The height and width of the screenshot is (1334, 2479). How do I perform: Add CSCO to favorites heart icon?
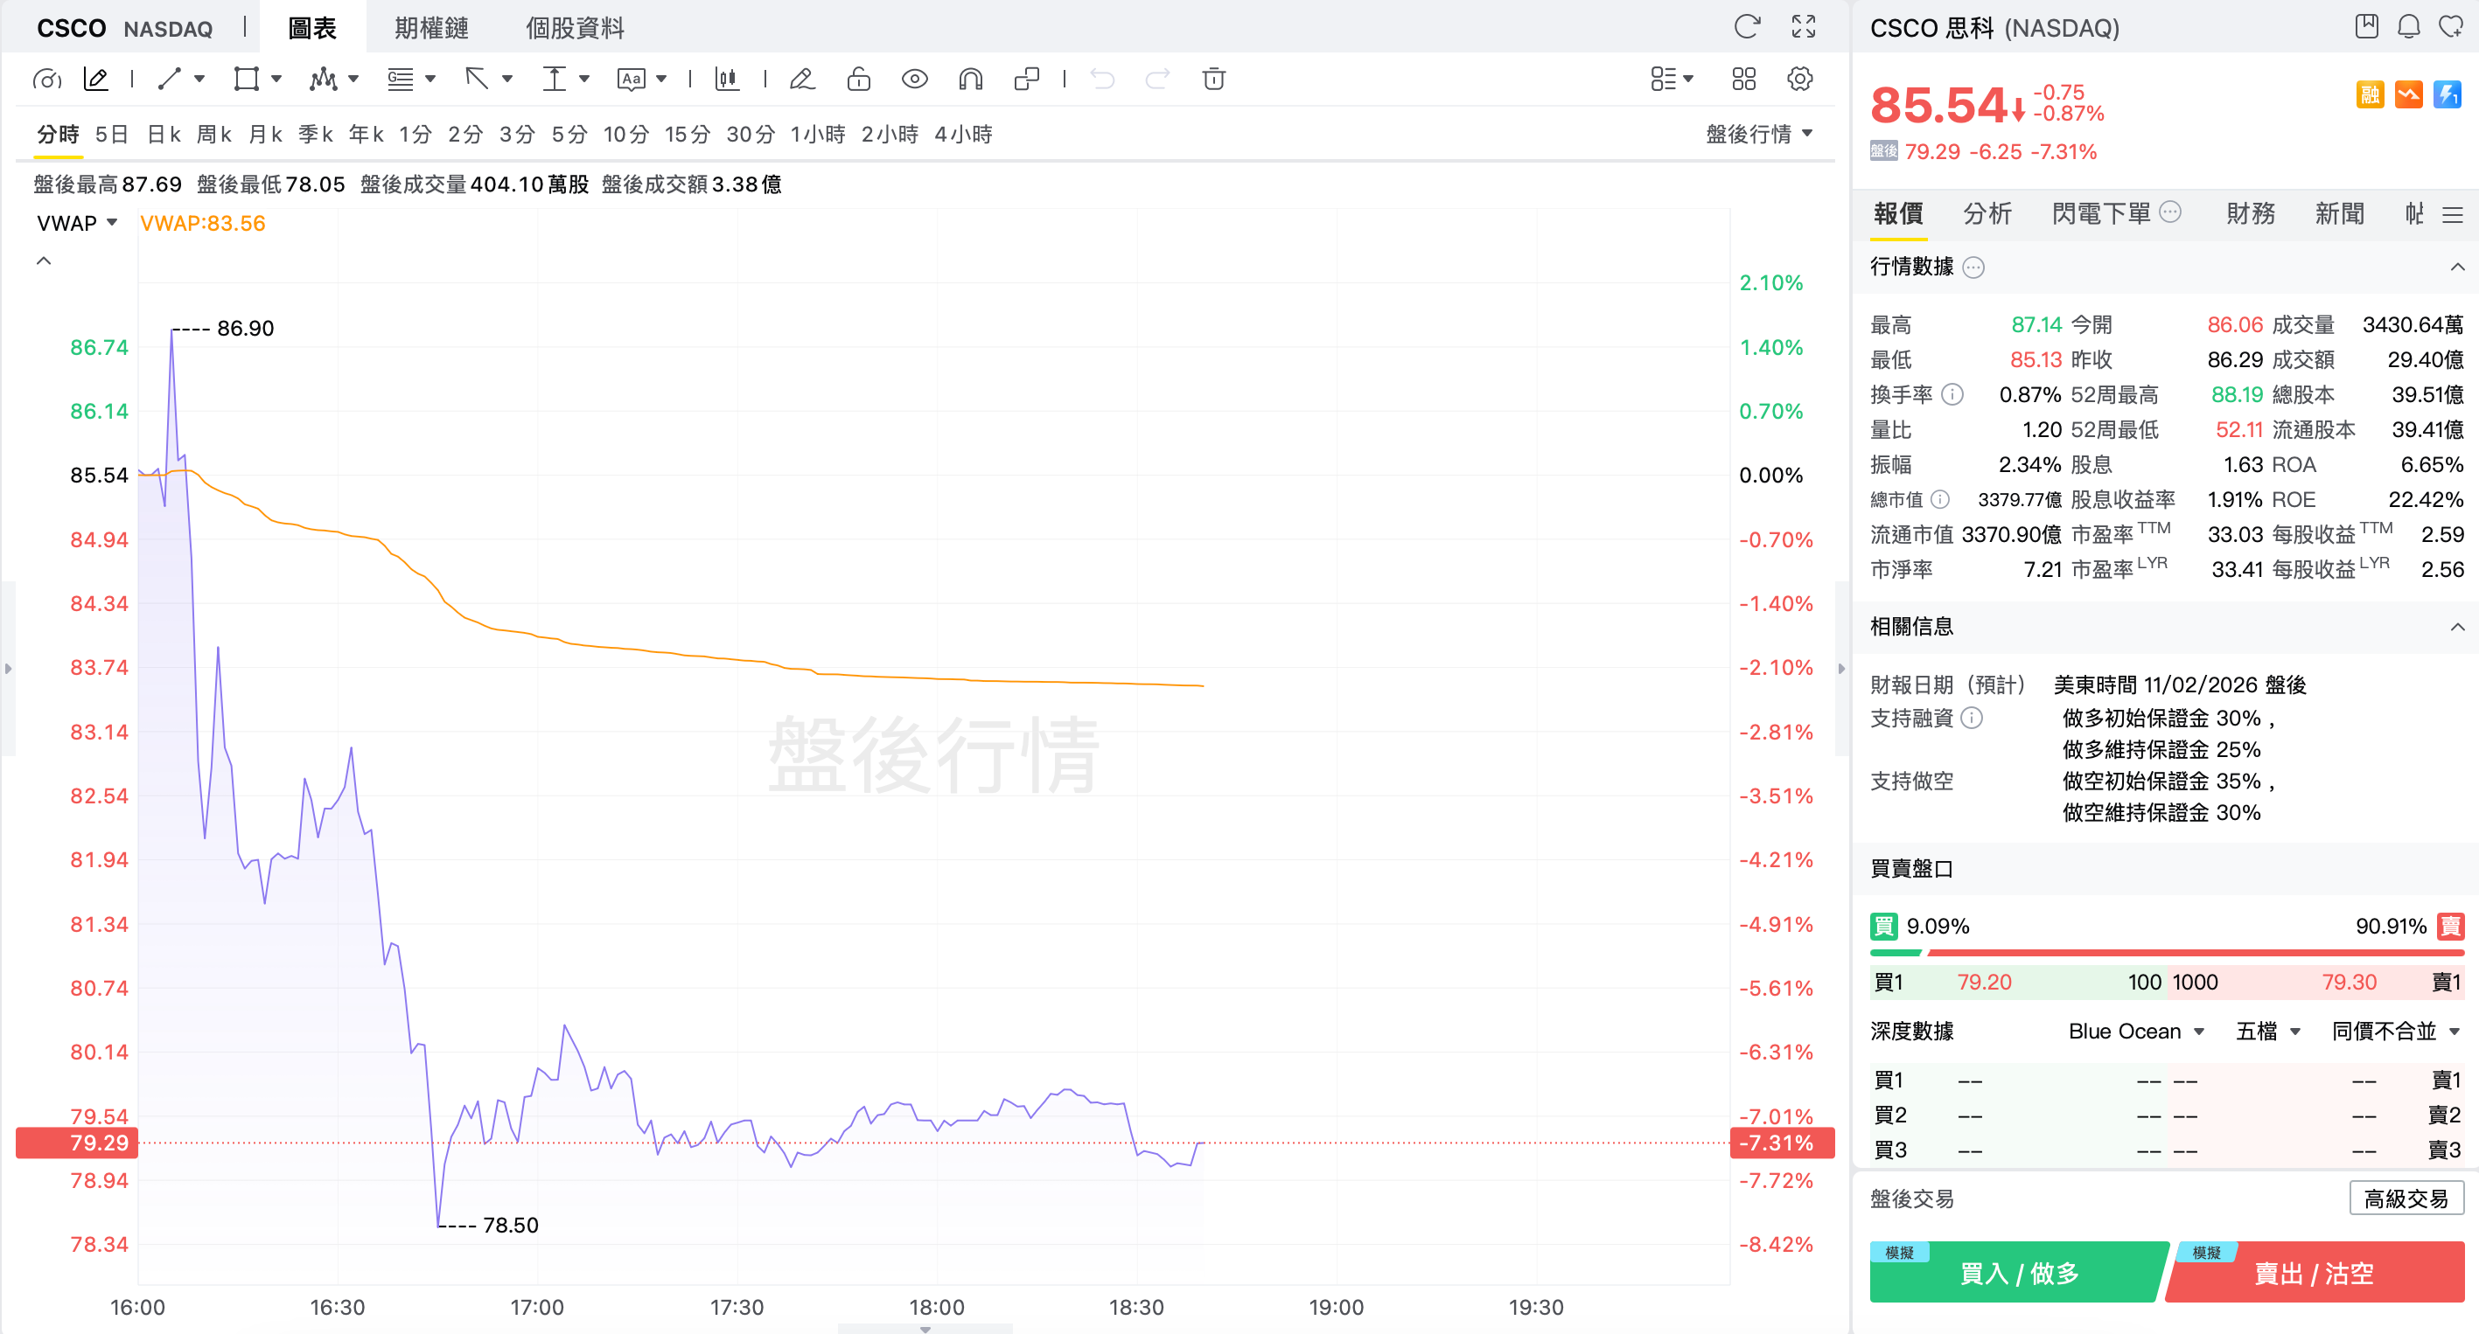tap(2450, 26)
